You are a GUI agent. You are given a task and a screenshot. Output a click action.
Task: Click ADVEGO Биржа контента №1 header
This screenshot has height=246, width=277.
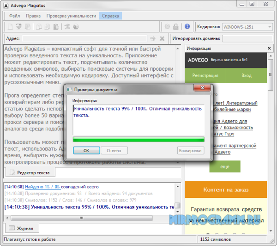[226, 60]
